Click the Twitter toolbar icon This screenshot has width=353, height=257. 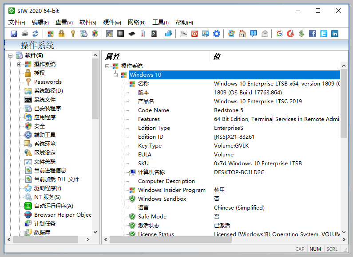pos(324,34)
